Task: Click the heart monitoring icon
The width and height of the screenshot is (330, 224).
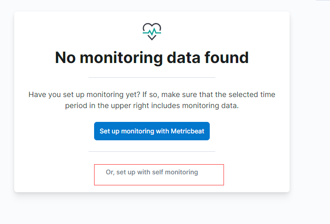Action: pos(152,31)
